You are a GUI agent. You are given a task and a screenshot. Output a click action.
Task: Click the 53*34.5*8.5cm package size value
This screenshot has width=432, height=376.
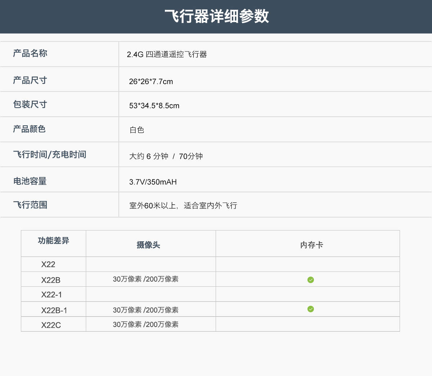tap(154, 106)
